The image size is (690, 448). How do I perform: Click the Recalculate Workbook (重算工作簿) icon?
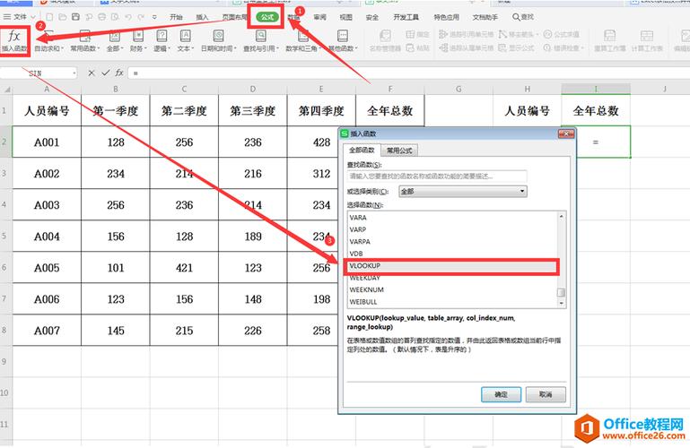point(609,36)
